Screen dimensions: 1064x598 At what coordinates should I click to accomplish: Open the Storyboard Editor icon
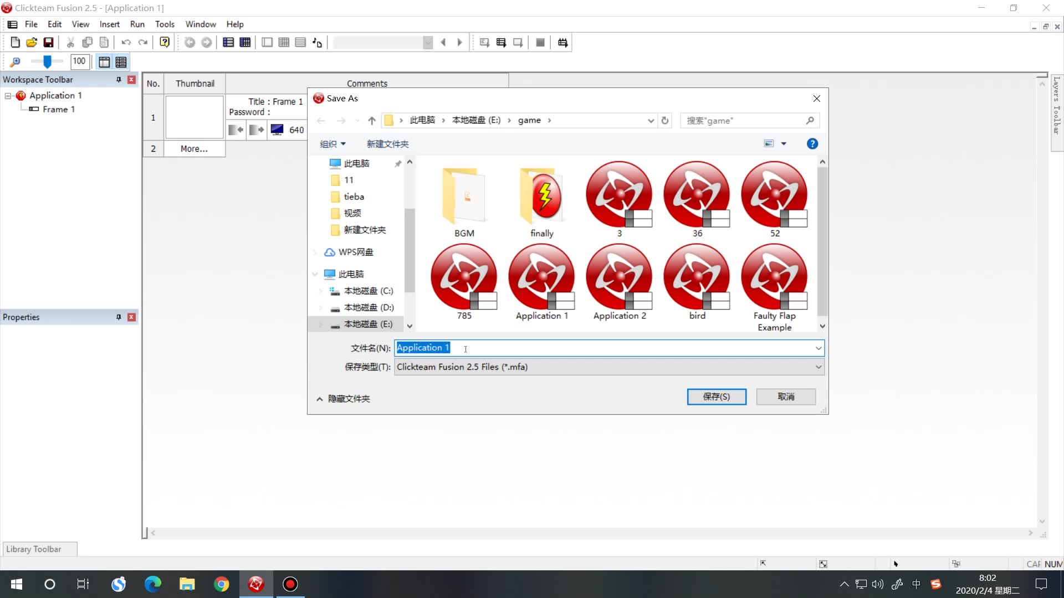click(228, 43)
